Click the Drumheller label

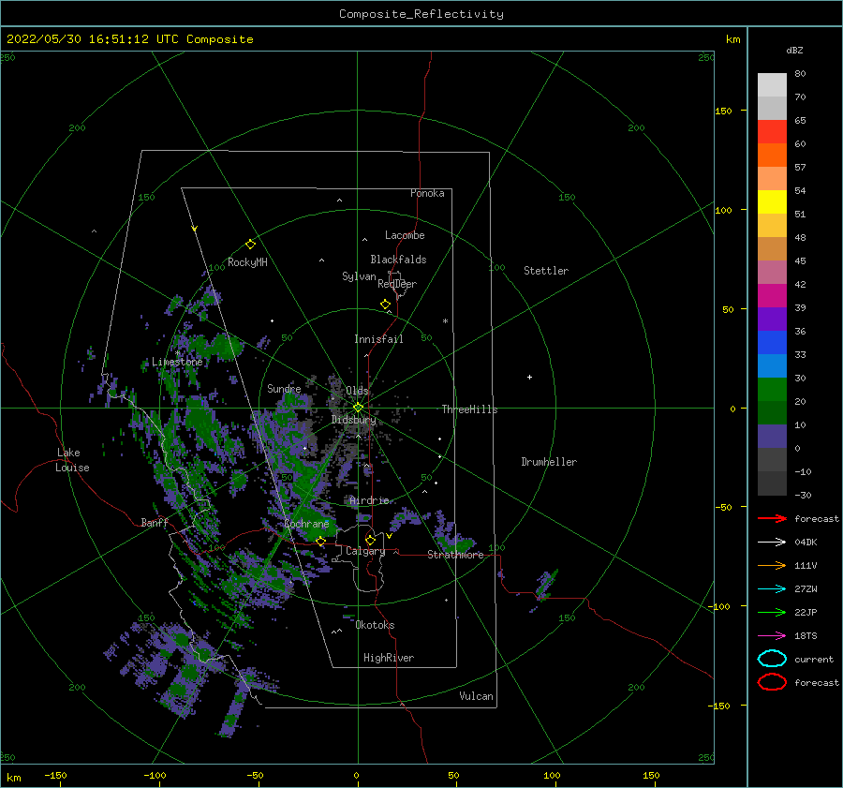549,462
